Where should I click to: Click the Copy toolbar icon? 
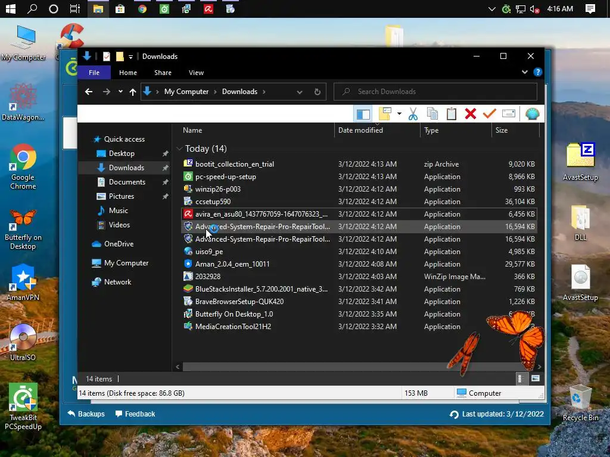(x=432, y=114)
